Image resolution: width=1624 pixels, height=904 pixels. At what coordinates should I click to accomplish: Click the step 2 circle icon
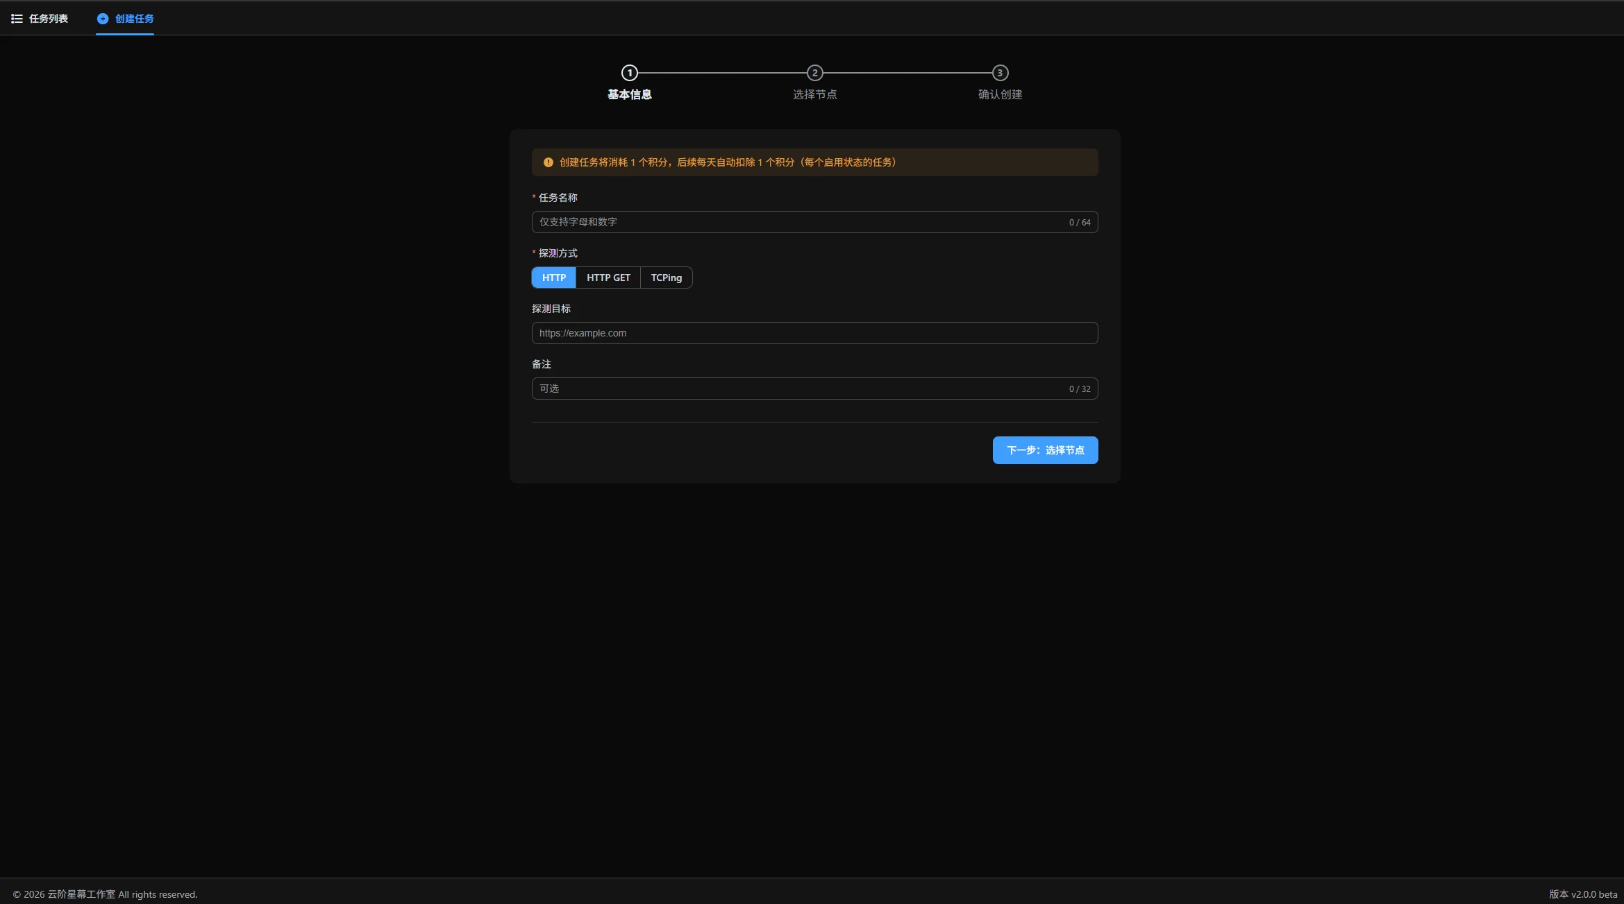coord(814,73)
